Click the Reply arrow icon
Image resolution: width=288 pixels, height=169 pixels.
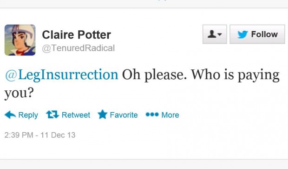point(10,115)
